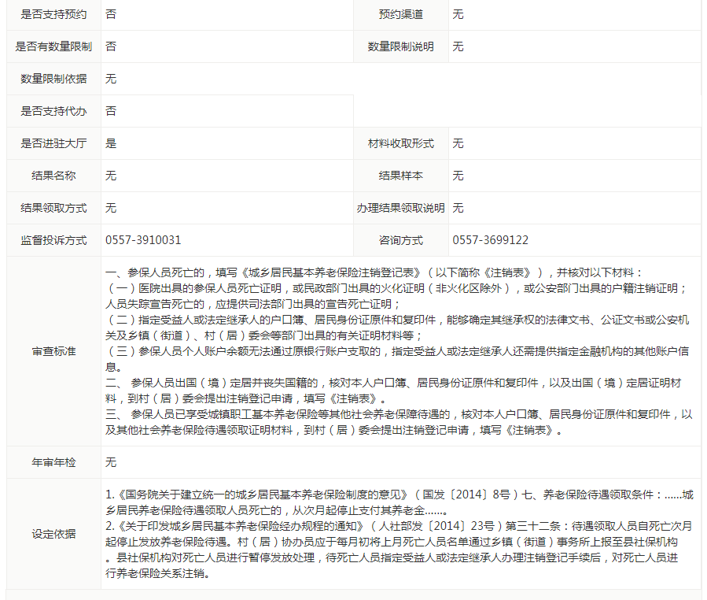Click the 结果名称 label cell
This screenshot has width=707, height=600.
(53, 176)
